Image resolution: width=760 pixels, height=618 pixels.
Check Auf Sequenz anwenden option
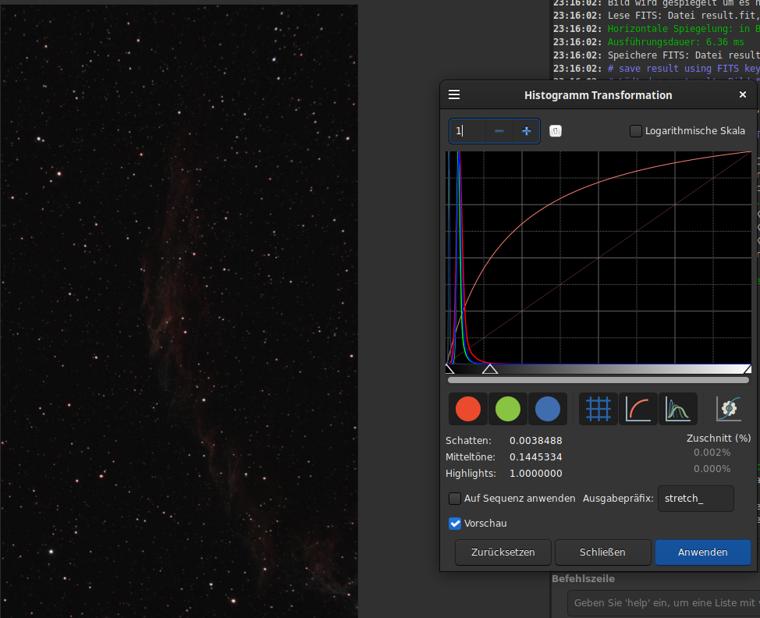click(455, 499)
